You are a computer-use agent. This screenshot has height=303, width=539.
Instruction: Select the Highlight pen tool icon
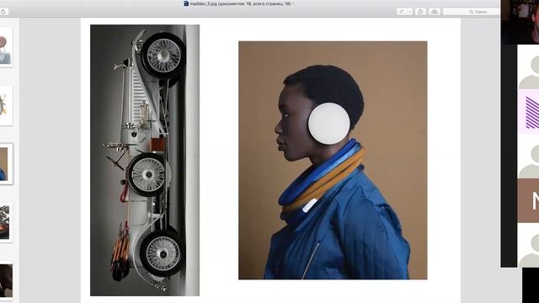pos(402,12)
